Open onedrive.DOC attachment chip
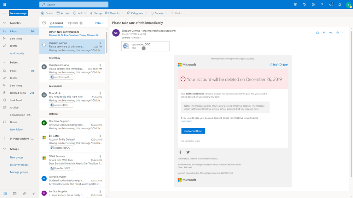 click(x=61, y=105)
